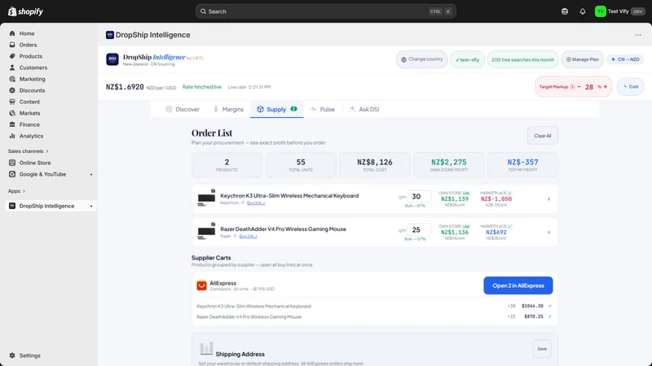Open Test Vify account menu
Viewport: 652px width, 366px height.
coord(619,11)
